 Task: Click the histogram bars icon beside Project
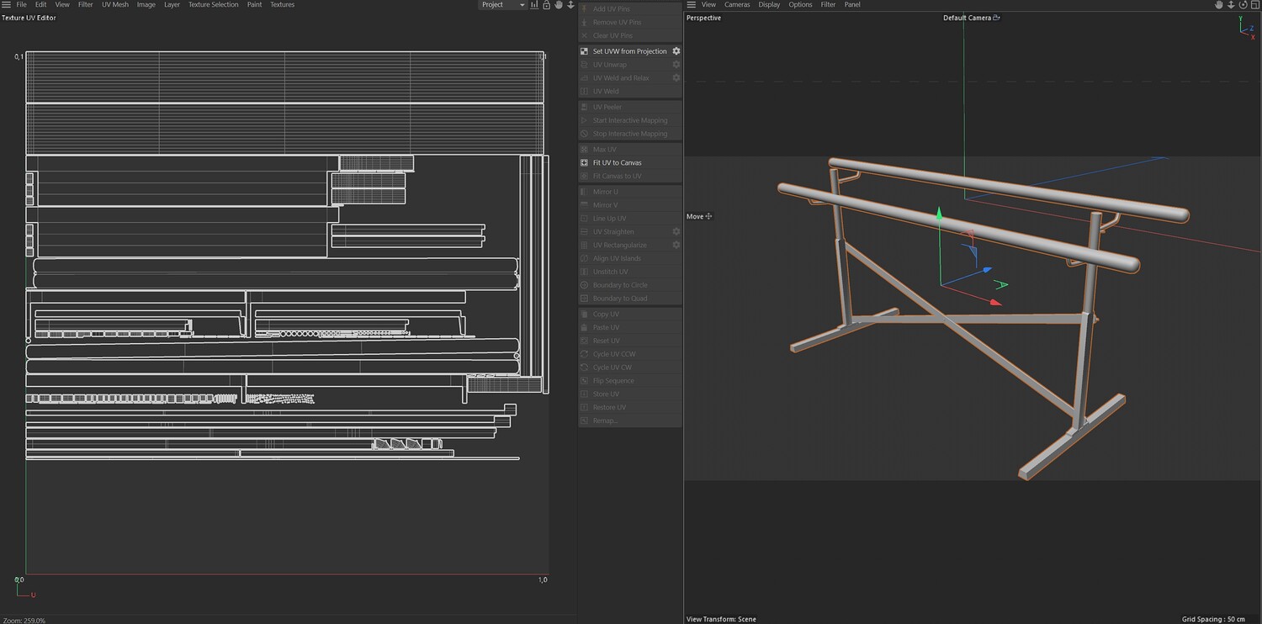tap(535, 5)
